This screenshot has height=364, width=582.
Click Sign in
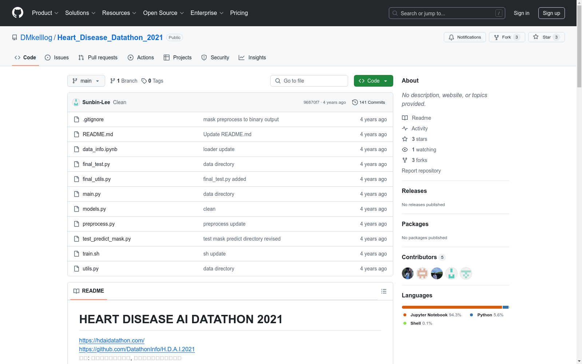click(x=521, y=13)
